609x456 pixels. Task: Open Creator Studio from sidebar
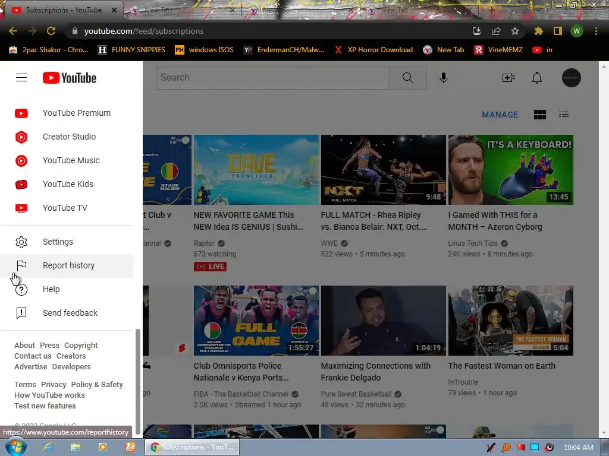tap(67, 137)
